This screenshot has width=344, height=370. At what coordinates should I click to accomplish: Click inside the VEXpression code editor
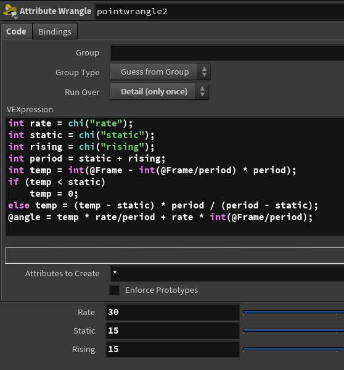(174, 176)
